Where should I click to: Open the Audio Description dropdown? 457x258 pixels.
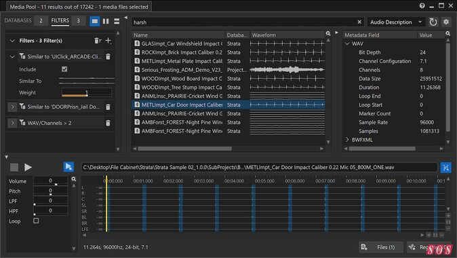(x=396, y=22)
